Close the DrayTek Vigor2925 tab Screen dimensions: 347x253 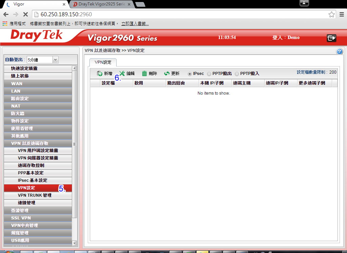coord(129,4)
